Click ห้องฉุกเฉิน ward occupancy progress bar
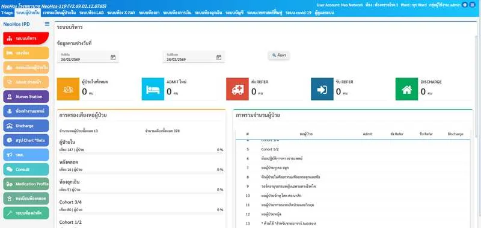The width and height of the screenshot is (481, 228). coord(141,193)
